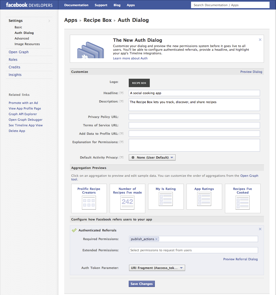Screen dimensions: 276x295
Task: Click the Save Changes button
Action: point(142,284)
